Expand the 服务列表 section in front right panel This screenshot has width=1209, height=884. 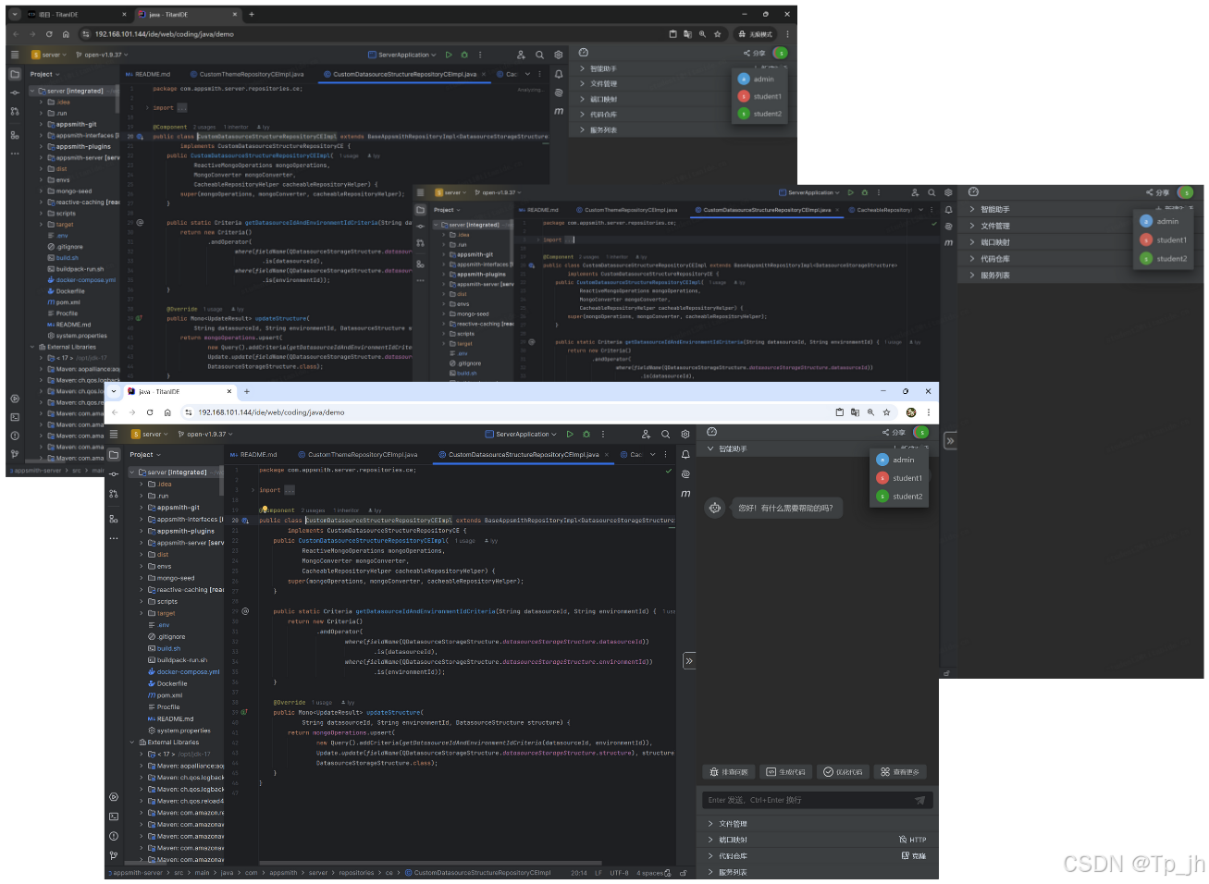pyautogui.click(x=710, y=872)
